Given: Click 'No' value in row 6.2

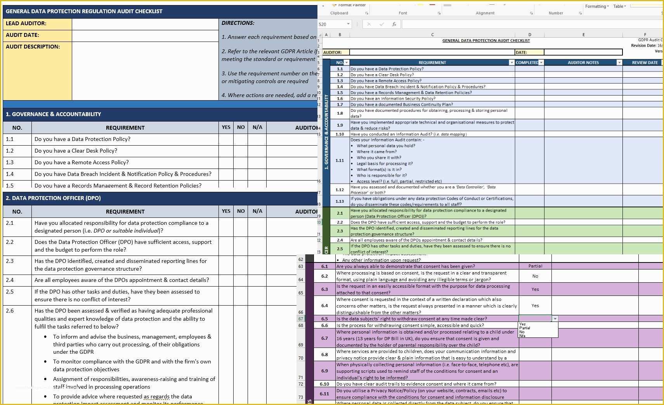Looking at the screenshot, I should pyautogui.click(x=535, y=276).
